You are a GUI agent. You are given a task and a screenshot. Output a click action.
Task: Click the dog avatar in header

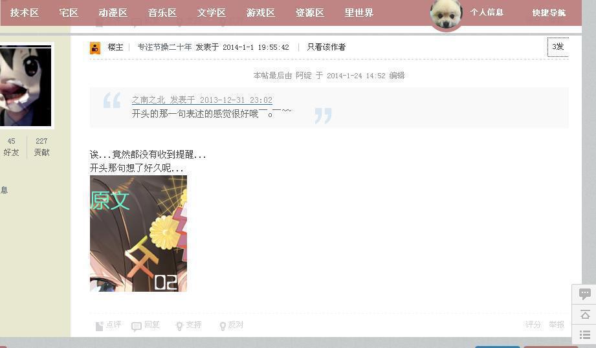447,14
